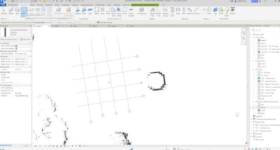Select the Shaft opening tool
This screenshot has height=150, width=280.
[x=178, y=11]
